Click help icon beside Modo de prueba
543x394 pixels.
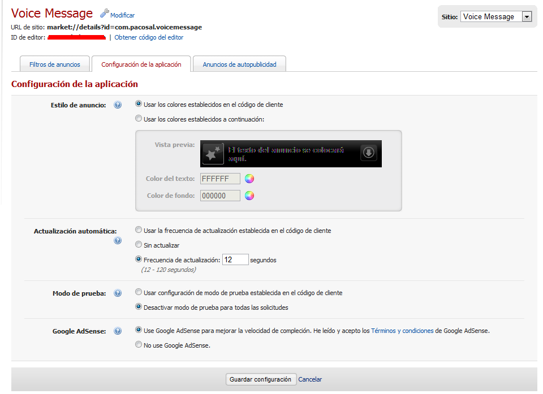(118, 293)
